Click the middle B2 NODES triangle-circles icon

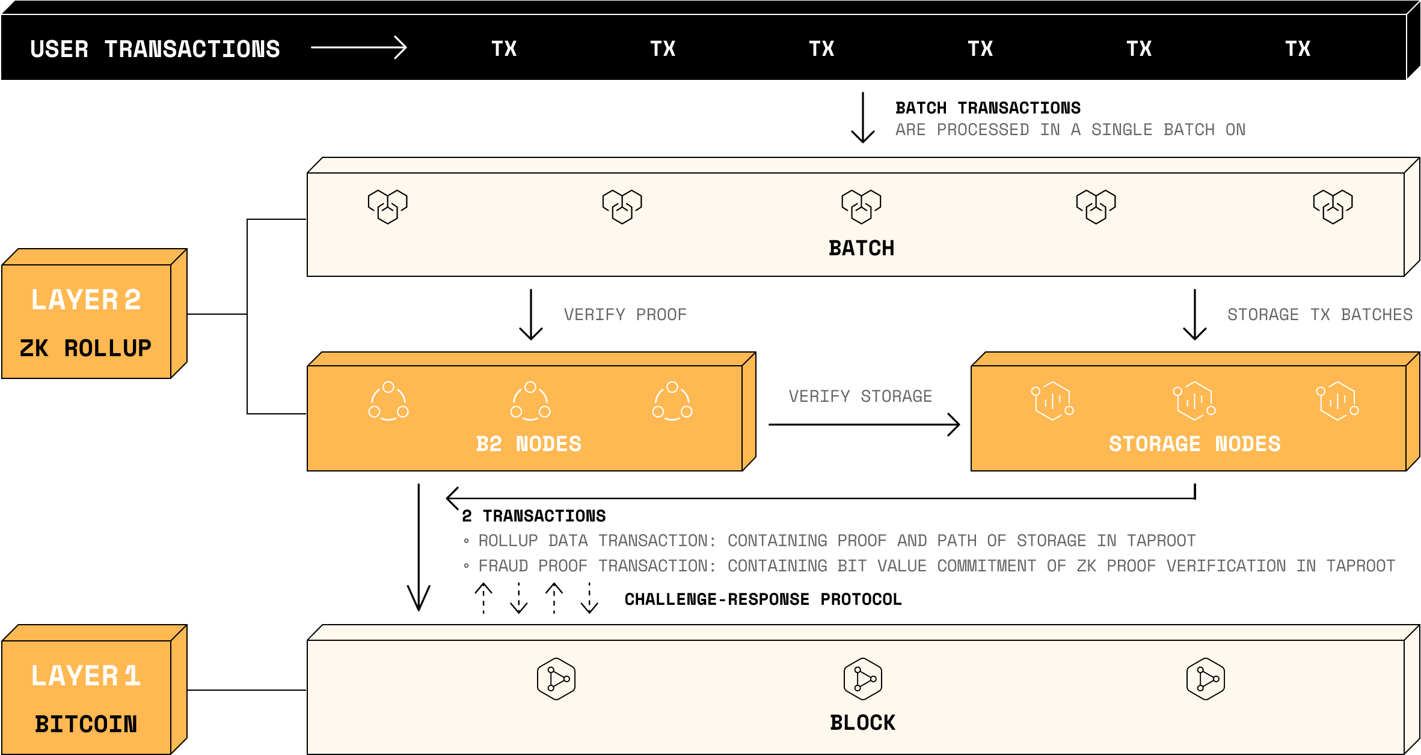(x=530, y=401)
